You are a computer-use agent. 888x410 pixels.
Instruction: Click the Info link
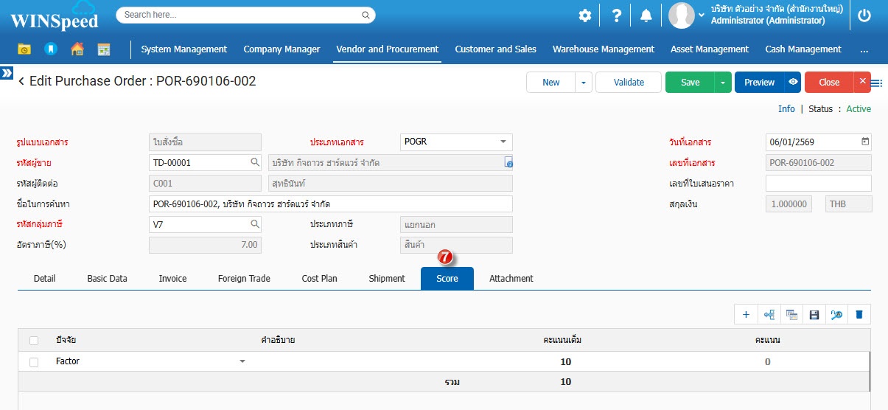(786, 109)
